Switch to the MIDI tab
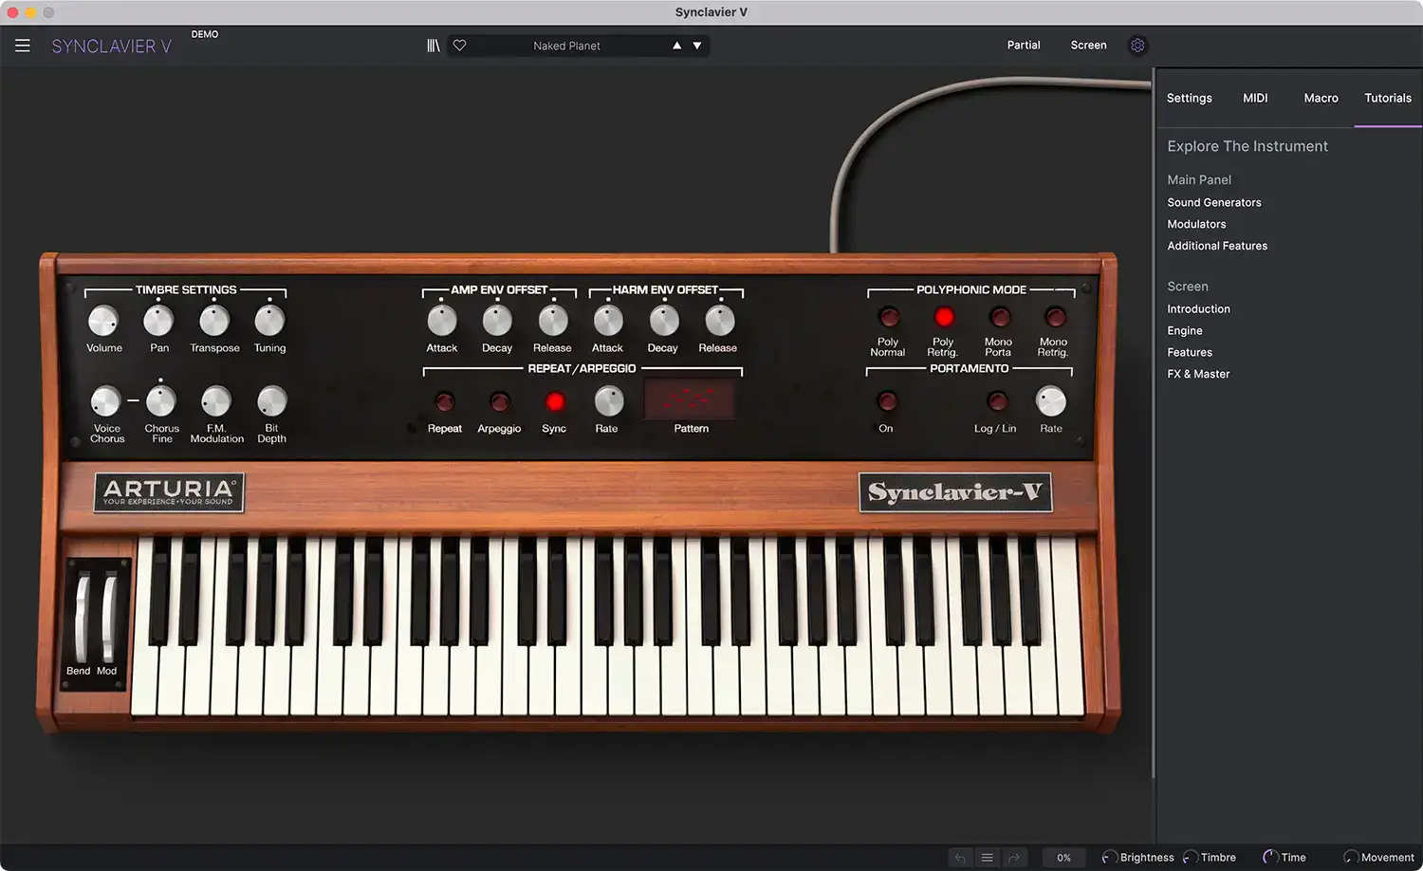 [1254, 98]
